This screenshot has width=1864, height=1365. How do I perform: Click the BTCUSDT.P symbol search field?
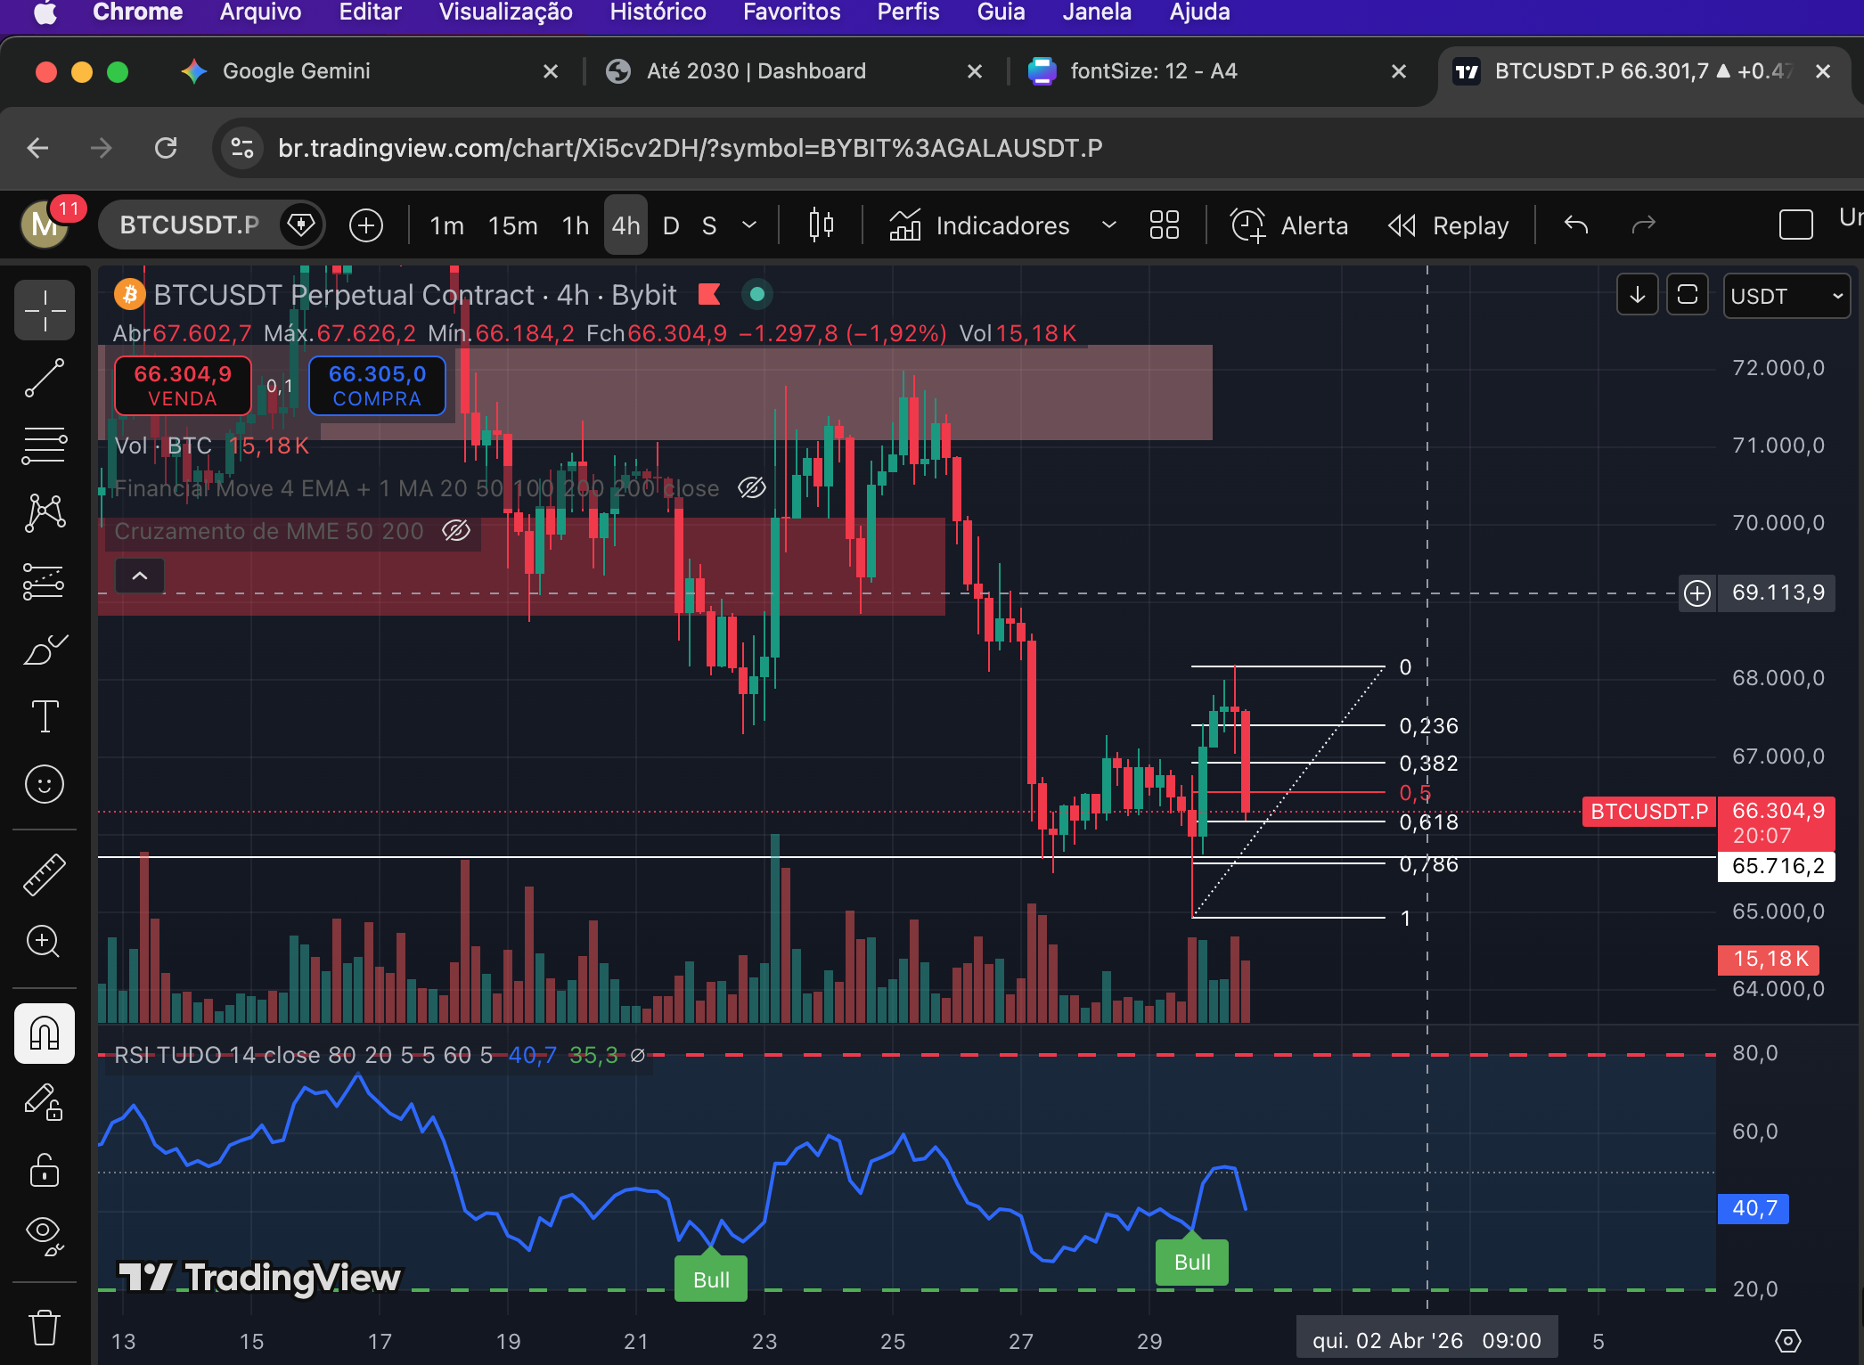coord(190,225)
